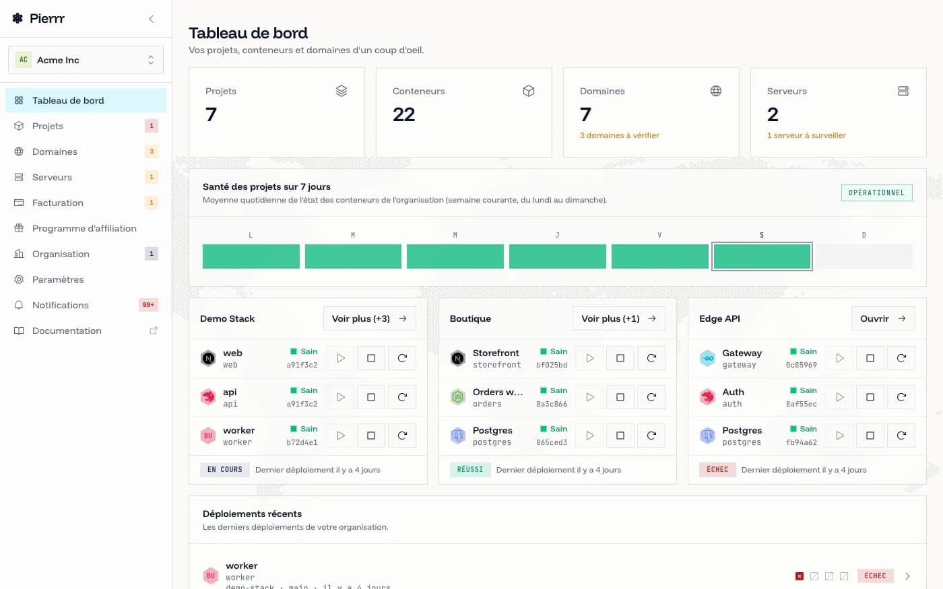
Task: Select the Sunday (D) empty health bar
Action: (864, 256)
